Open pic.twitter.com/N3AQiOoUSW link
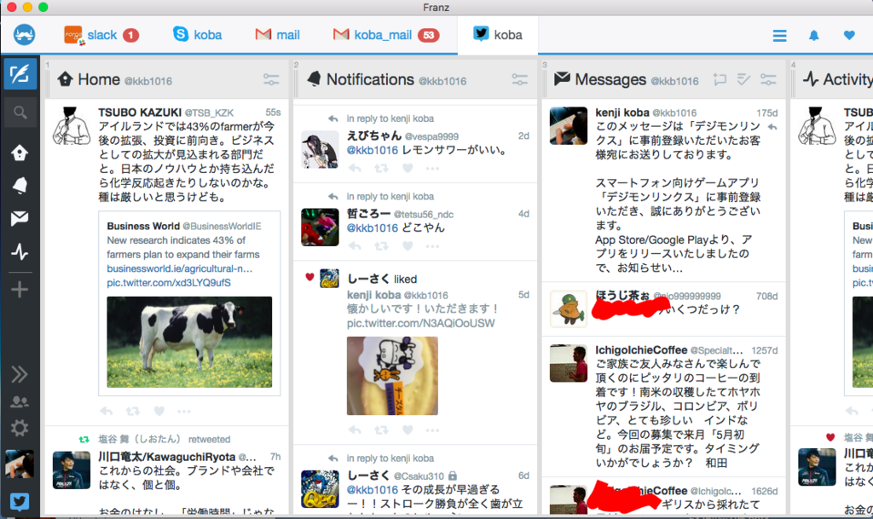This screenshot has height=519, width=873. pyautogui.click(x=420, y=323)
